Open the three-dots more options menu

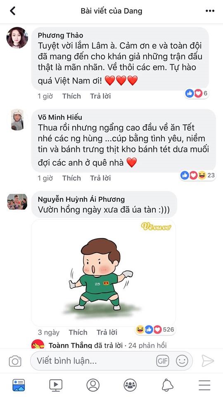[x=210, y=11]
